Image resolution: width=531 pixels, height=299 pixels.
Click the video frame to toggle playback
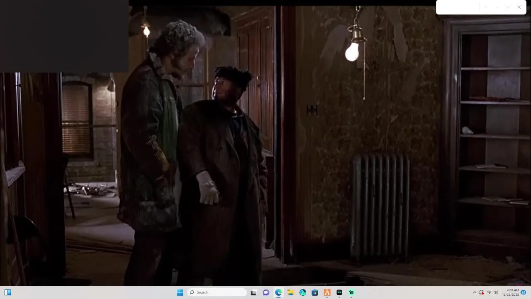[265, 145]
